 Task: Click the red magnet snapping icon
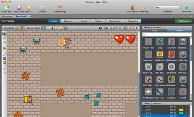point(131,28)
